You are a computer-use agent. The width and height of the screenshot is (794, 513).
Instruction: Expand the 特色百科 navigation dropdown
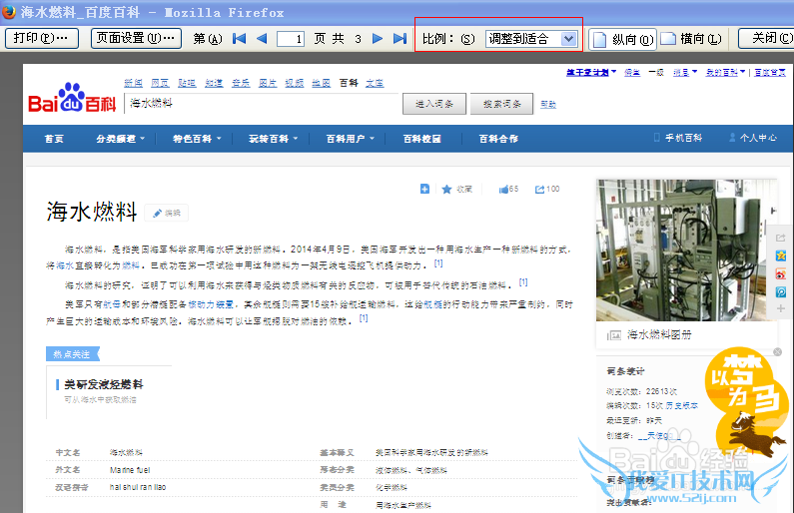(x=196, y=139)
